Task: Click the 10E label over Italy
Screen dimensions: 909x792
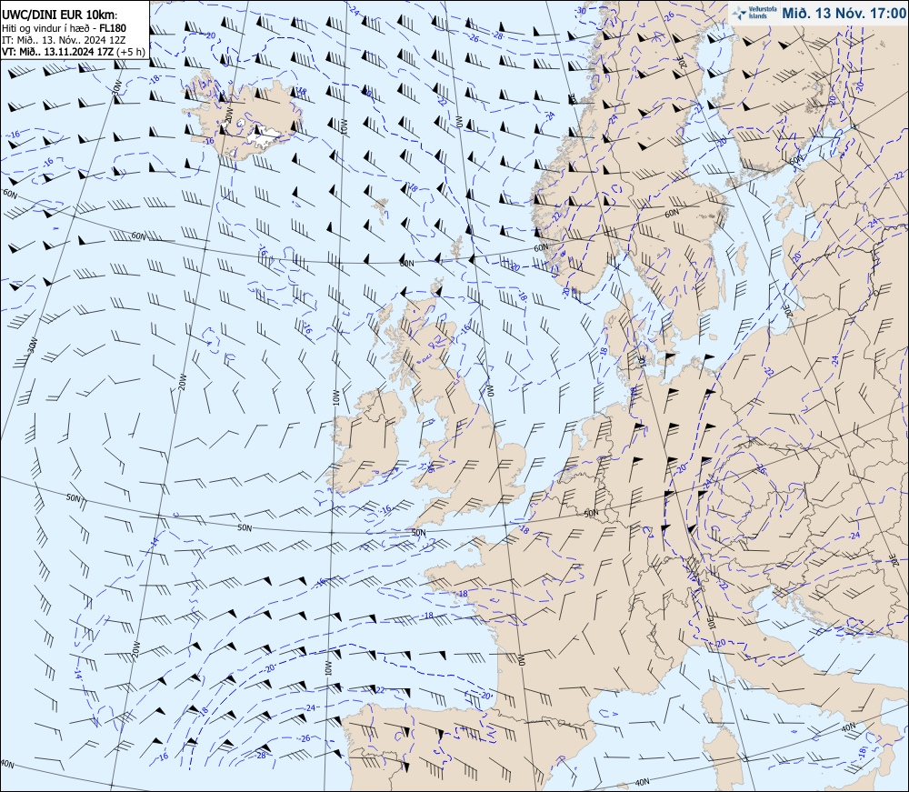Action: pyautogui.click(x=712, y=622)
